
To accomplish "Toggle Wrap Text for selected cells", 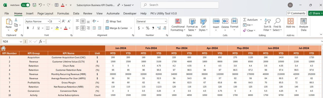I will click(x=114, y=21).
